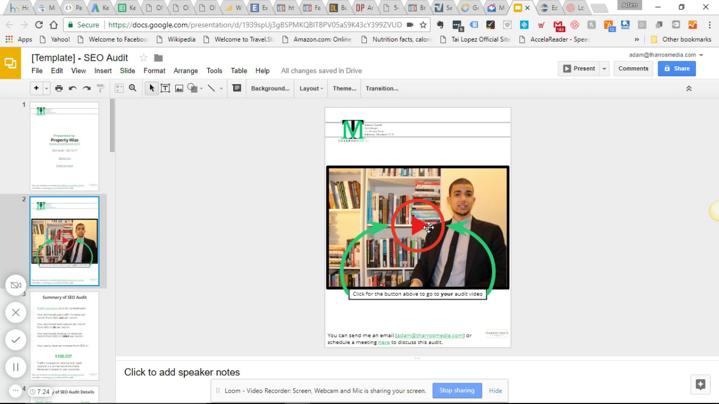The image size is (719, 404).
Task: Open the Other bookmarks folder
Action: click(681, 39)
